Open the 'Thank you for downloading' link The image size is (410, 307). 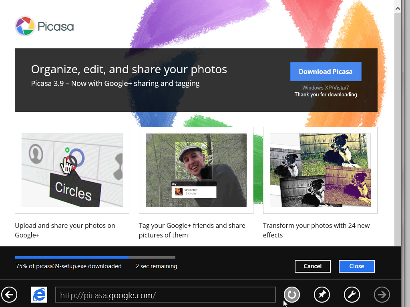(326, 94)
